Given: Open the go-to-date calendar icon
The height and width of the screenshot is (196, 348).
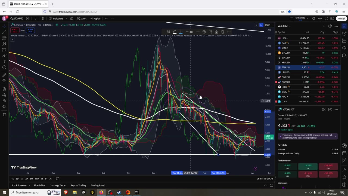Looking at the screenshot, I should [58, 179].
